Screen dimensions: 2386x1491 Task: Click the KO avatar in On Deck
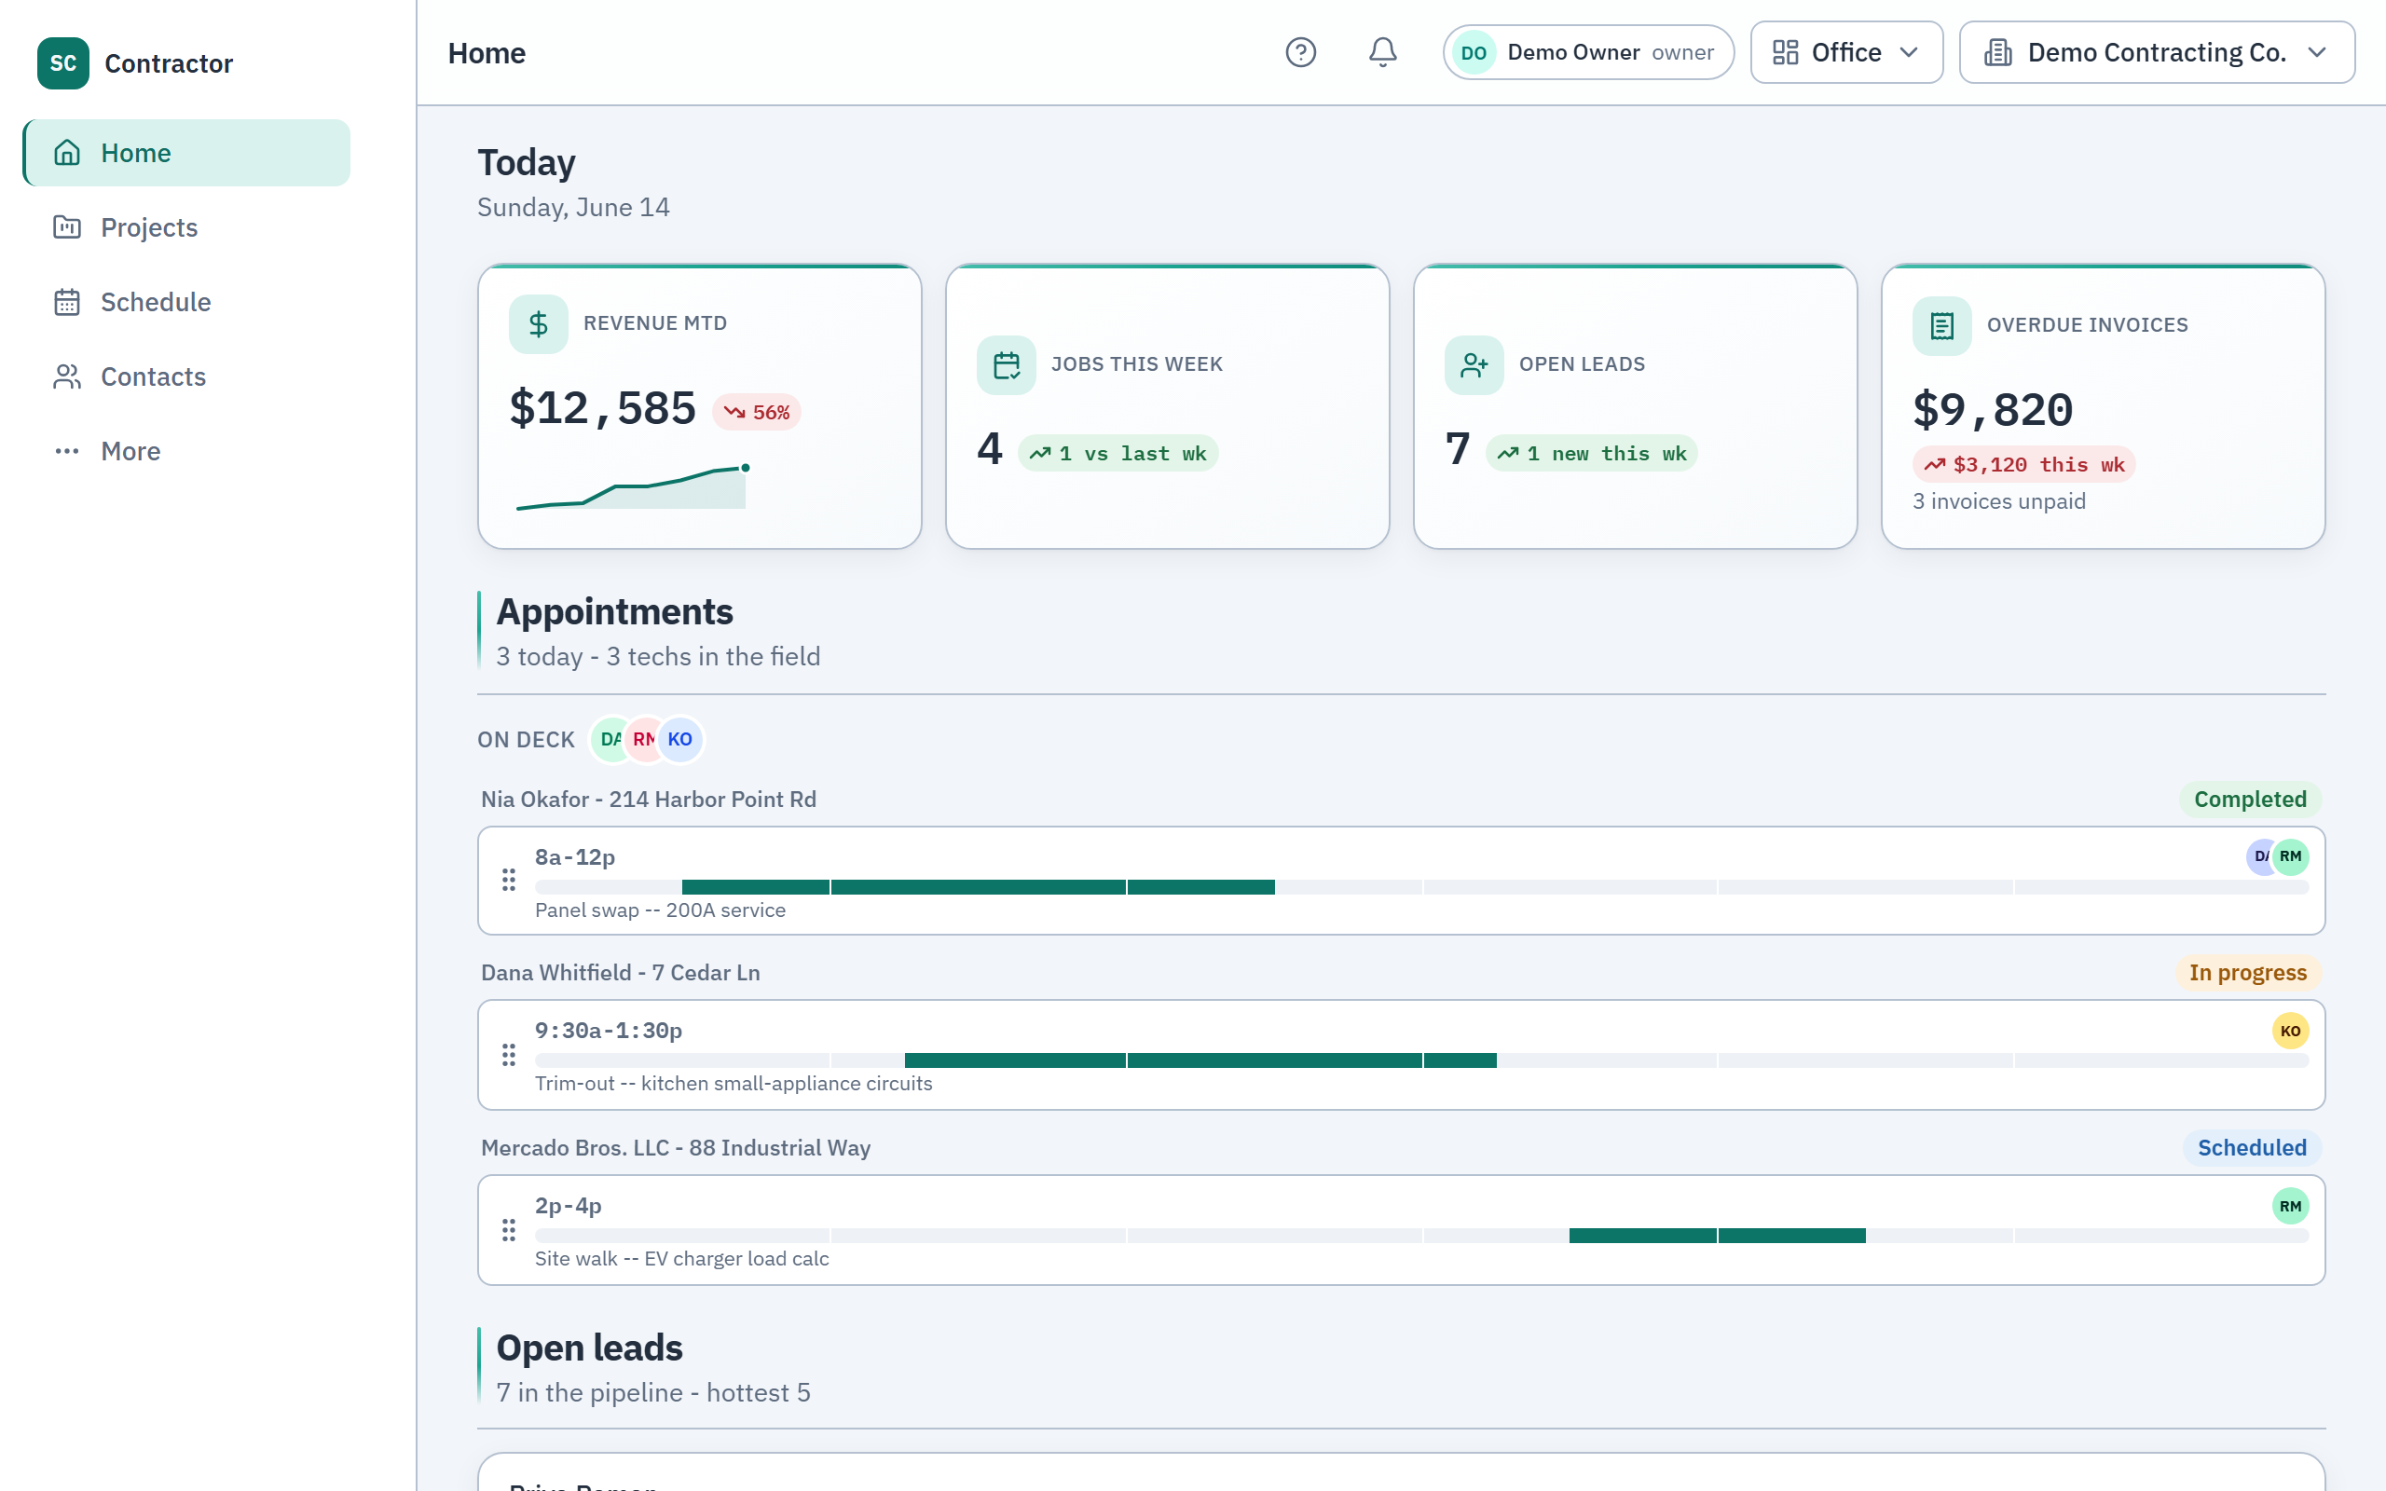click(x=680, y=740)
